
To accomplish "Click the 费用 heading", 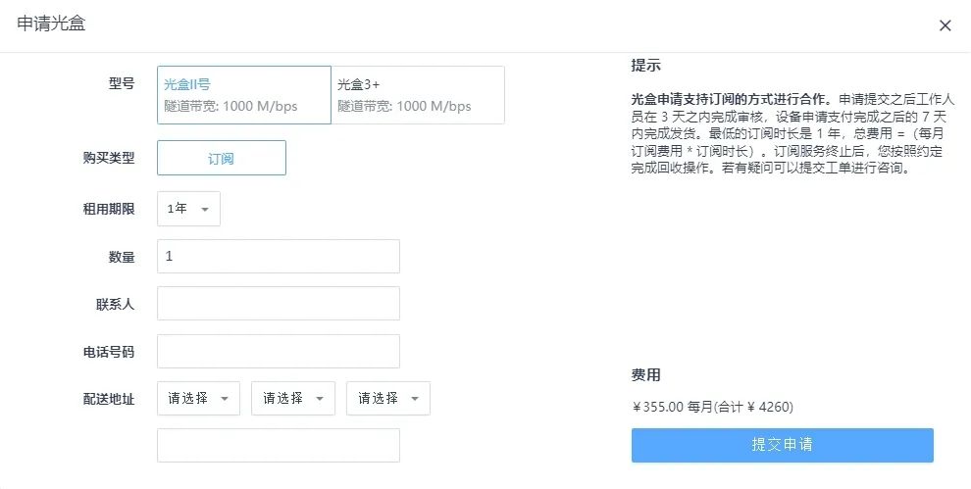I will [x=646, y=374].
